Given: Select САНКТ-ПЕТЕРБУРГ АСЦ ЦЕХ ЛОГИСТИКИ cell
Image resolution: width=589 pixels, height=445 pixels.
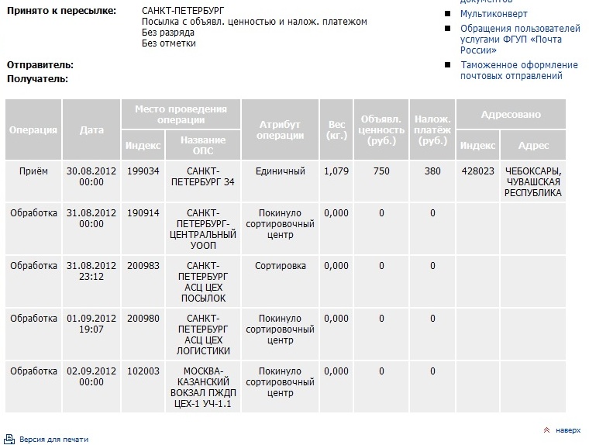Looking at the screenshot, I should [203, 333].
